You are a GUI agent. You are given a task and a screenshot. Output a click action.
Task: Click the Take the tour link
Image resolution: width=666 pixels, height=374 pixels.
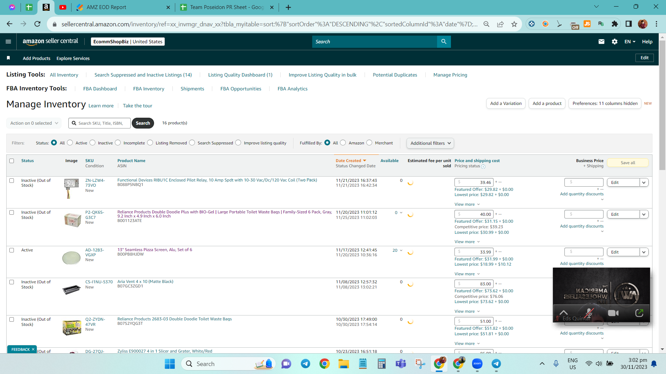[x=137, y=106]
